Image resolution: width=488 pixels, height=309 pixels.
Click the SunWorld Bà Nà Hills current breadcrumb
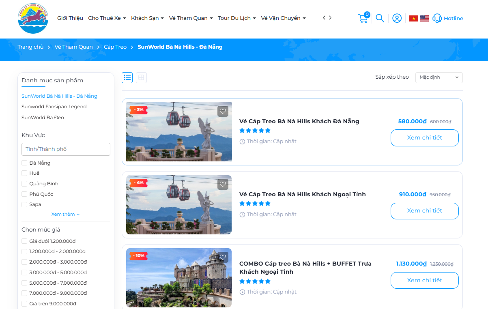pyautogui.click(x=180, y=47)
